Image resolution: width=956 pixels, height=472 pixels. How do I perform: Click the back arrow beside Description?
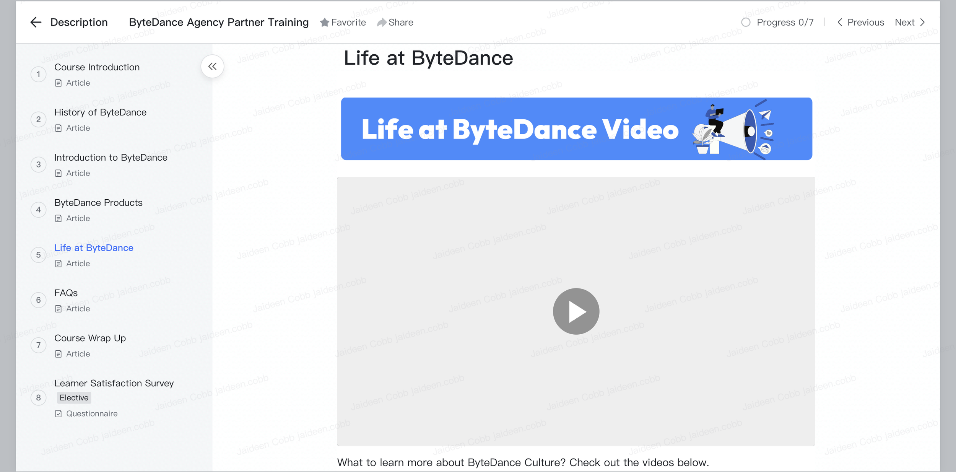36,22
